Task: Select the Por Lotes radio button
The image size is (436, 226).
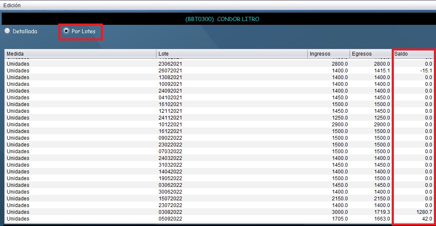Action: click(66, 31)
